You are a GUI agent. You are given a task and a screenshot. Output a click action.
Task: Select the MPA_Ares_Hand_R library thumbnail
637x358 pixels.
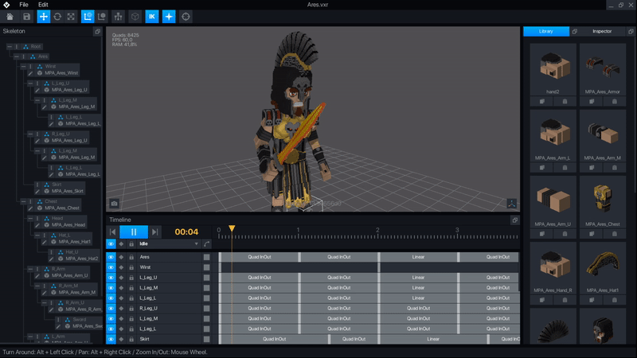553,267
